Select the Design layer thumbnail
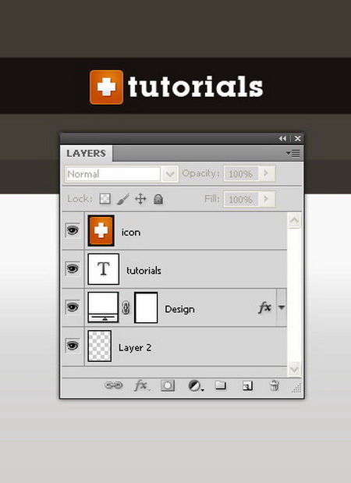The image size is (351, 483). point(103,307)
